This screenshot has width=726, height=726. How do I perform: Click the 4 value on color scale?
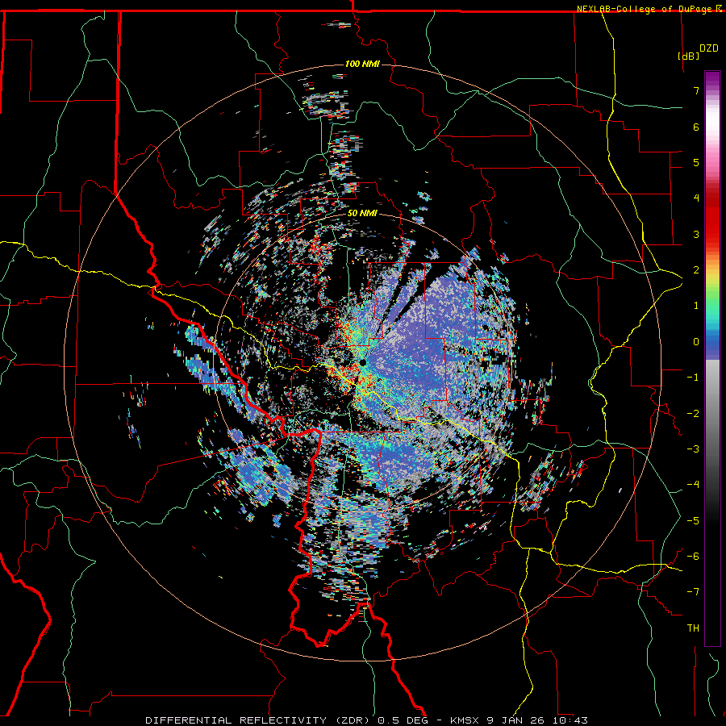click(696, 198)
